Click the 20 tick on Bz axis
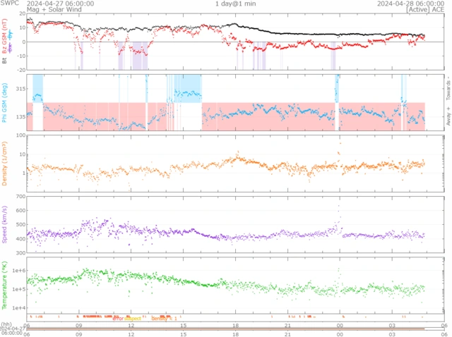 click(x=23, y=13)
